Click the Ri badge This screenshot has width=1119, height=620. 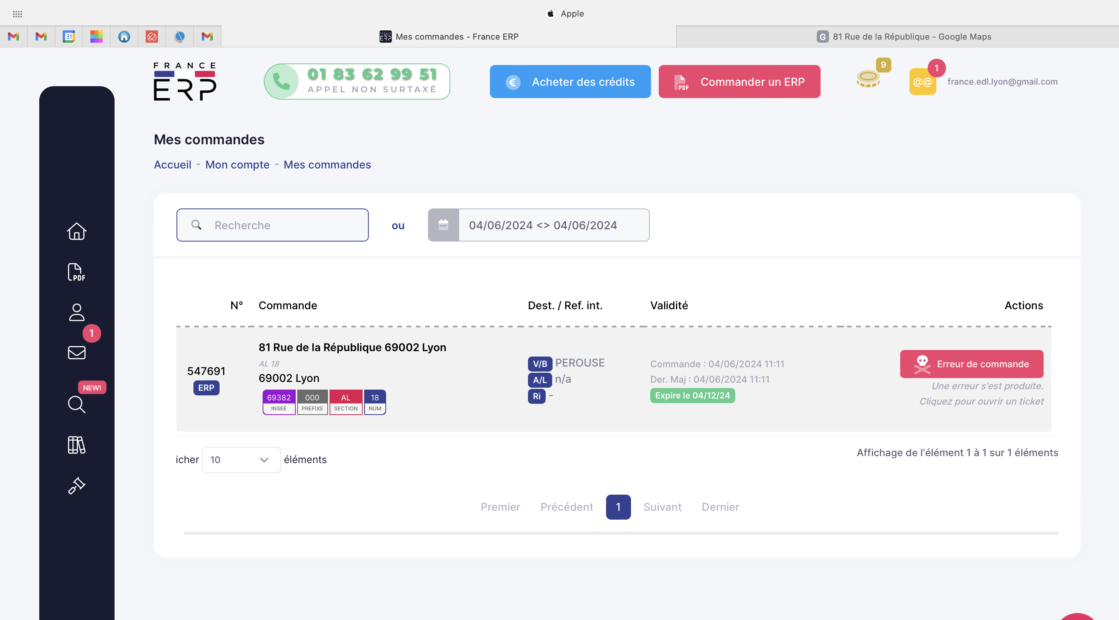tap(536, 396)
